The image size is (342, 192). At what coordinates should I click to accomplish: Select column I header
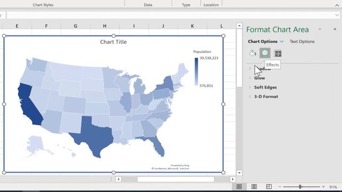point(134,26)
